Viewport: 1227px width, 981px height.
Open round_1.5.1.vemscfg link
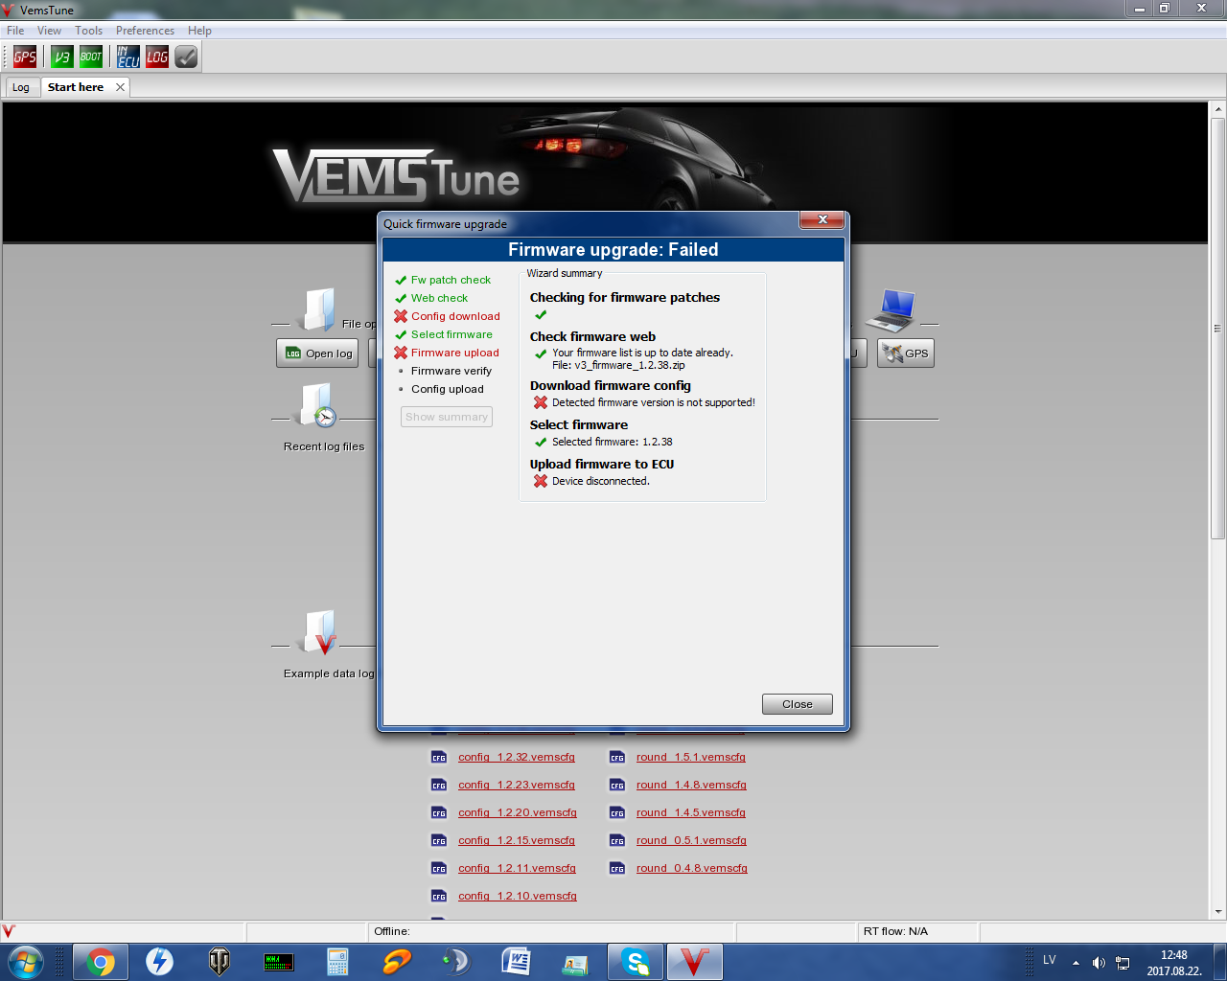point(691,757)
